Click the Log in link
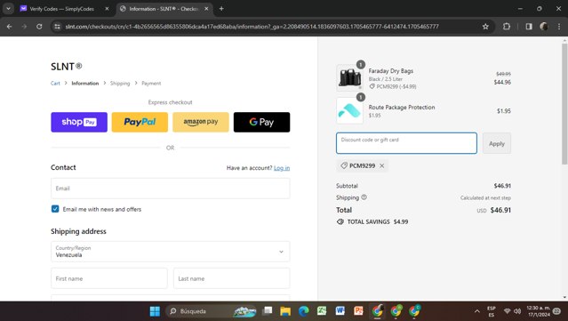 [x=282, y=168]
